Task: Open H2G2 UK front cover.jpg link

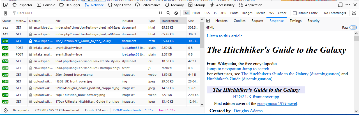Action: coord(256,97)
